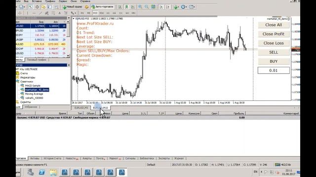Switch chart to candlesticks type
316x177 pixels.
pyautogui.click(x=126, y=7)
